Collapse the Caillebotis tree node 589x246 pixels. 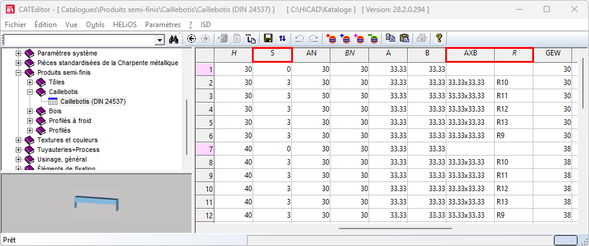[30, 92]
